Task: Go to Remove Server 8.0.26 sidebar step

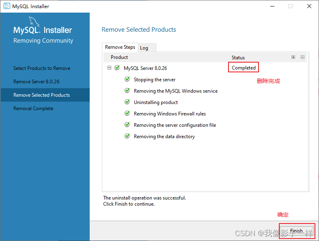Action: 37,82
